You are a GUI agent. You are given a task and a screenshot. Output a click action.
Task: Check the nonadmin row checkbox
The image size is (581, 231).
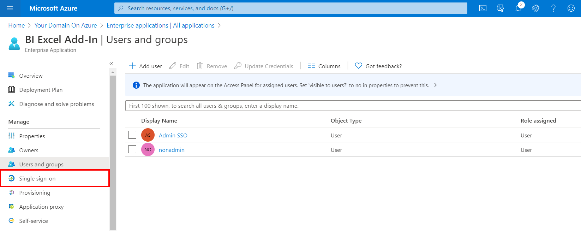point(132,149)
